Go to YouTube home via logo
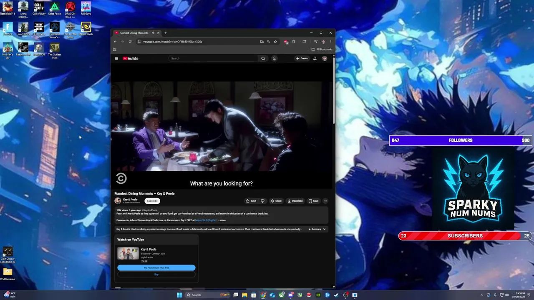 pos(131,58)
